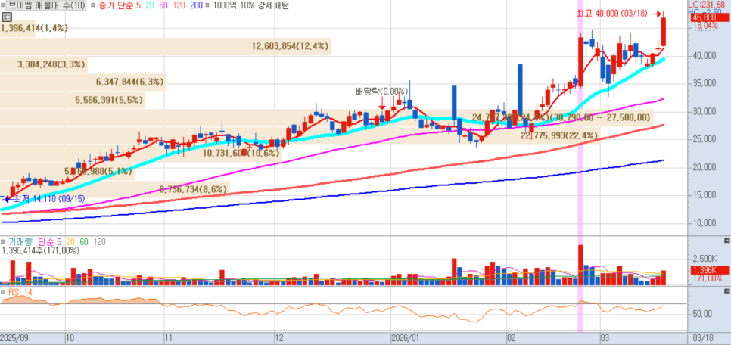This screenshot has width=731, height=345.
Task: Click the 10,731,600(10.6%) volume profile label
Action: click(x=241, y=153)
